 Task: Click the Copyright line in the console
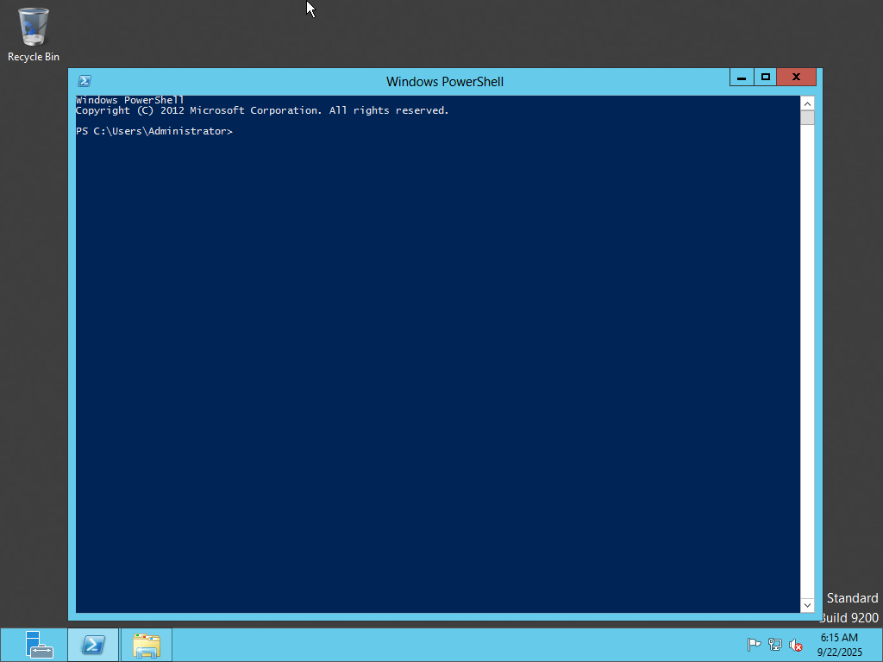(262, 110)
